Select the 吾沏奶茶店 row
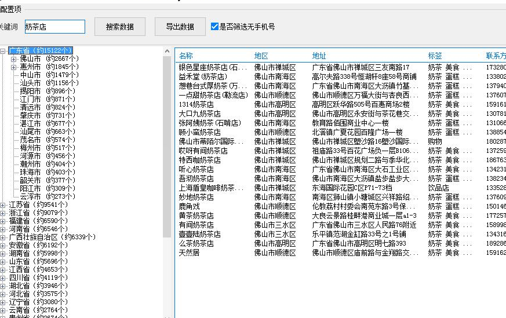 coord(340,178)
